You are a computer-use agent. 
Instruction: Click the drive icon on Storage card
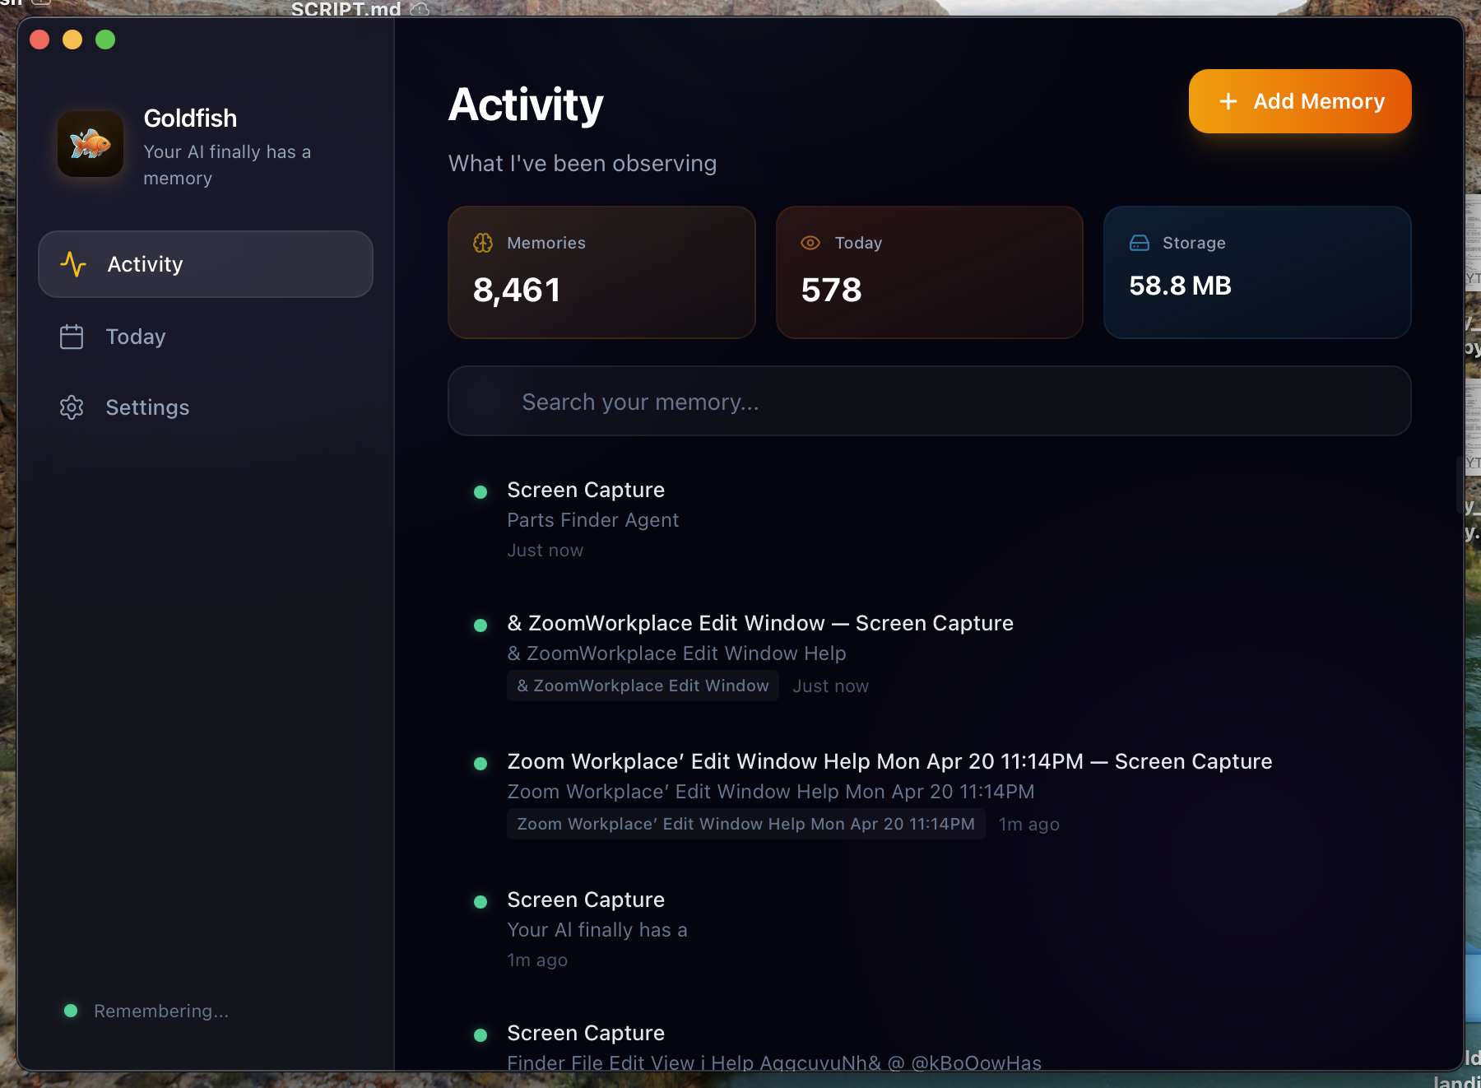pyautogui.click(x=1140, y=243)
